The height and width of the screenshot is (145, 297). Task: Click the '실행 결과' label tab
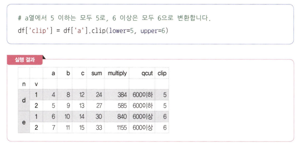click(25, 60)
